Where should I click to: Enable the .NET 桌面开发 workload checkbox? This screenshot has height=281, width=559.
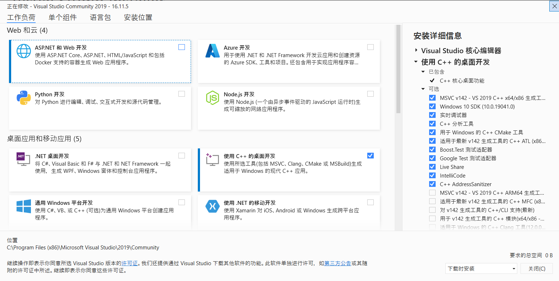[x=182, y=156]
